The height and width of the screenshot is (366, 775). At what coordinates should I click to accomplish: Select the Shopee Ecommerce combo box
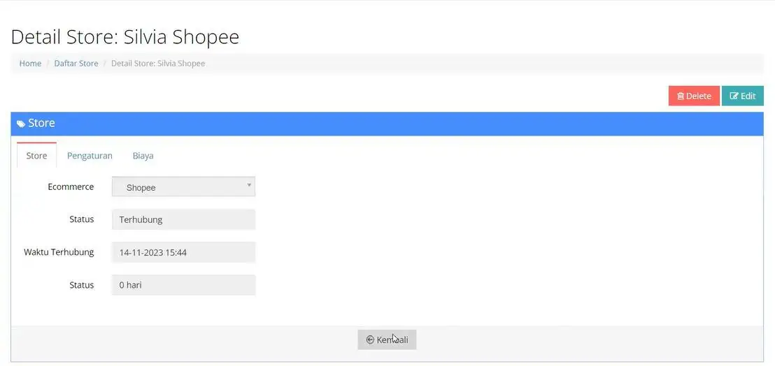tap(183, 187)
